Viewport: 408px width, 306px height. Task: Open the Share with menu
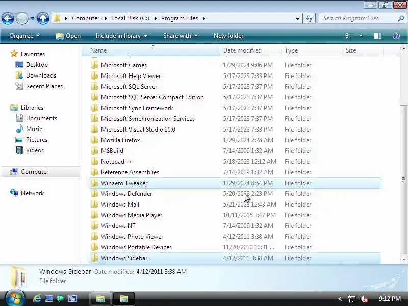point(181,36)
